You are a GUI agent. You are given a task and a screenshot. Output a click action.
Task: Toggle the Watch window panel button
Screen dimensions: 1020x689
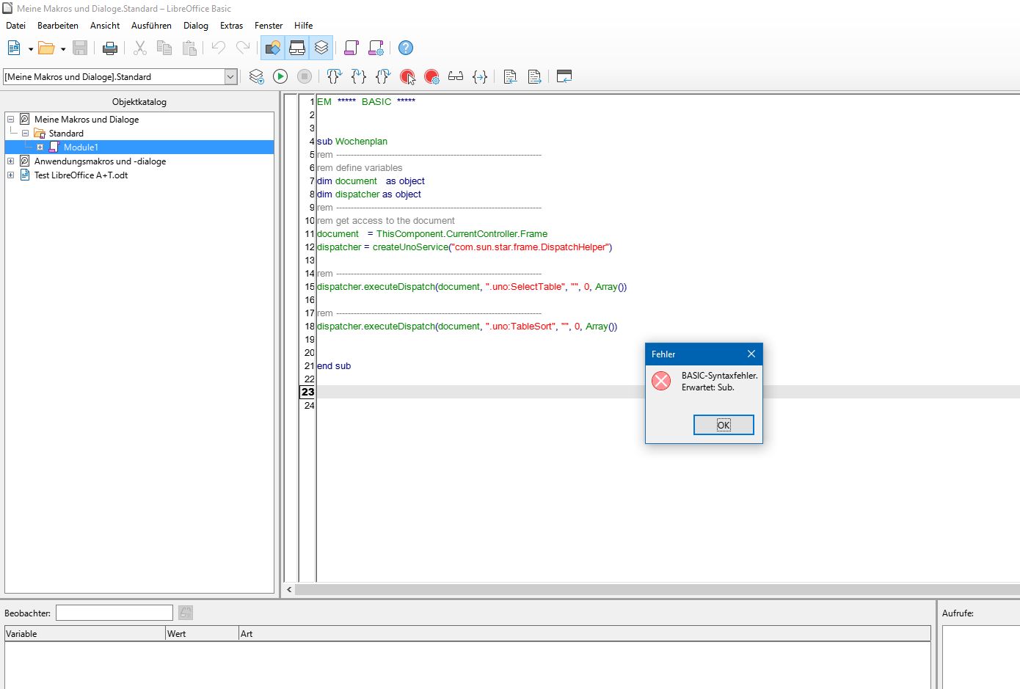pos(297,48)
